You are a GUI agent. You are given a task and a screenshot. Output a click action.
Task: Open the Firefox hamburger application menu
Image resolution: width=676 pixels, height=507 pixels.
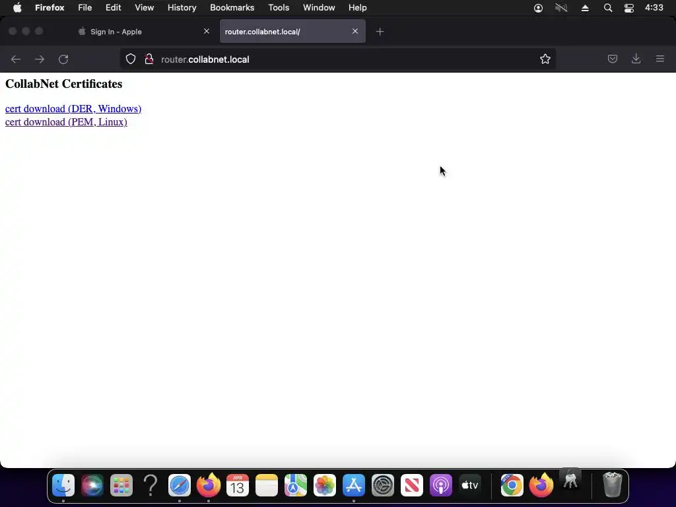660,59
